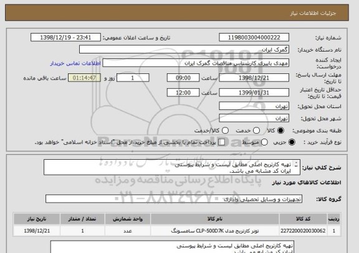Click public announcement date field 1398/12/19 - 23:41
Image resolution: width=359 pixels, height=253 pixels.
tap(65, 37)
